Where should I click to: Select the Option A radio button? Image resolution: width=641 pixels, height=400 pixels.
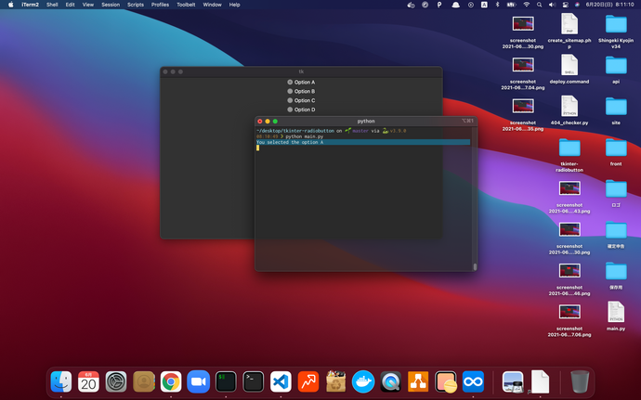point(290,83)
